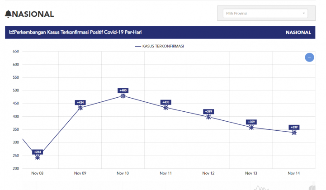Click the blue round minus button
This screenshot has width=326, height=190.
tap(309, 57)
